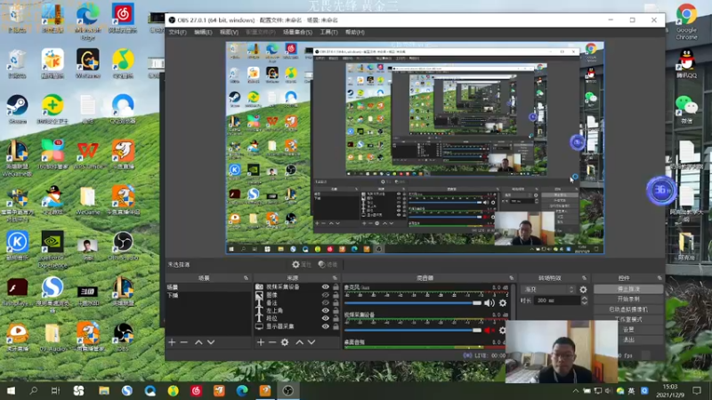Open WPS Office desktop shortcut

(87, 155)
